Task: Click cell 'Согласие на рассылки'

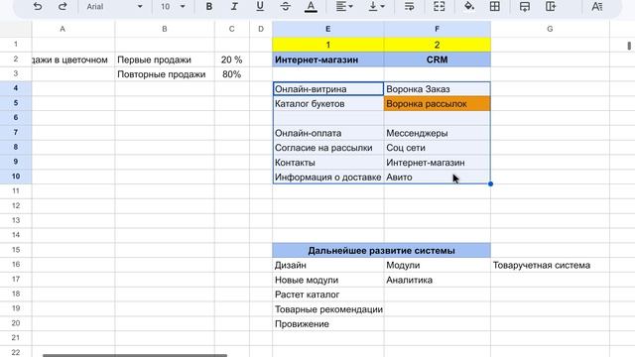Action: [x=328, y=148]
